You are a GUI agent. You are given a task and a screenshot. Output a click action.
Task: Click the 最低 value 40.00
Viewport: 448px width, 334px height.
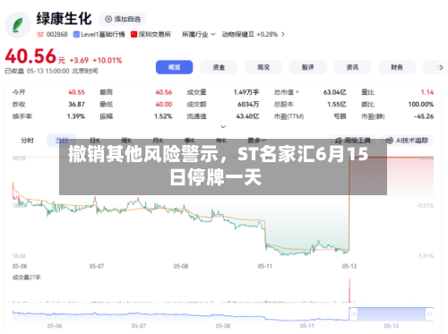pos(164,105)
